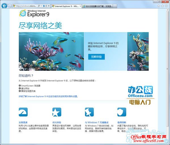Click the search magnifier in address bar

[39, 6]
